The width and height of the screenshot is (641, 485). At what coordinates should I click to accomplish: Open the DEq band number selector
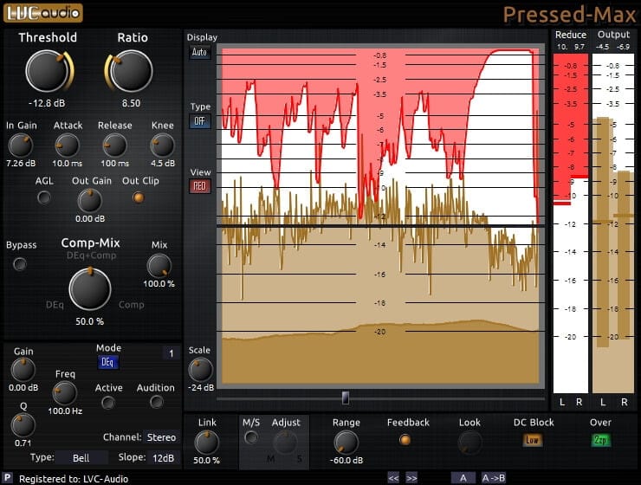pyautogui.click(x=172, y=353)
